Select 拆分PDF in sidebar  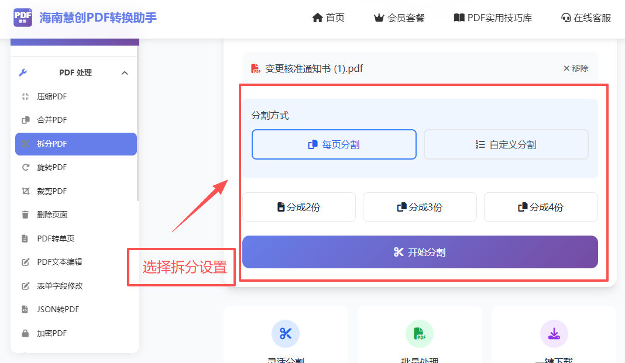75,144
